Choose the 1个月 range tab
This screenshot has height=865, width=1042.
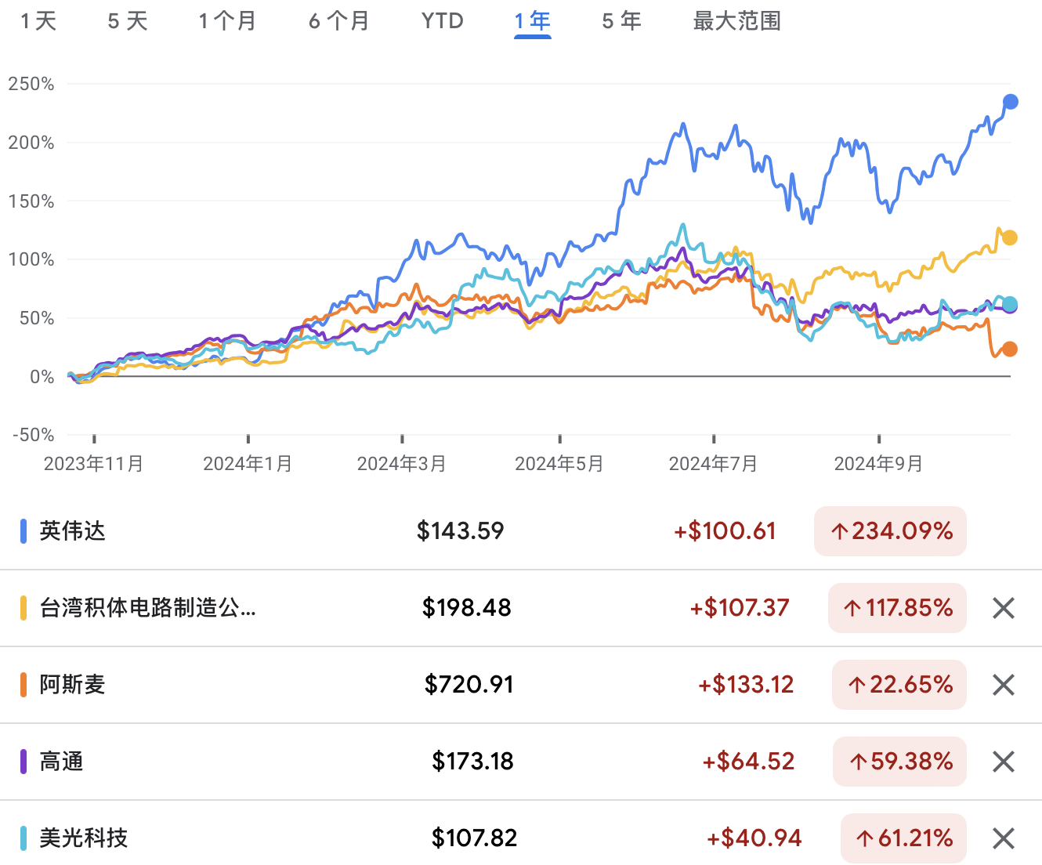pos(227,20)
